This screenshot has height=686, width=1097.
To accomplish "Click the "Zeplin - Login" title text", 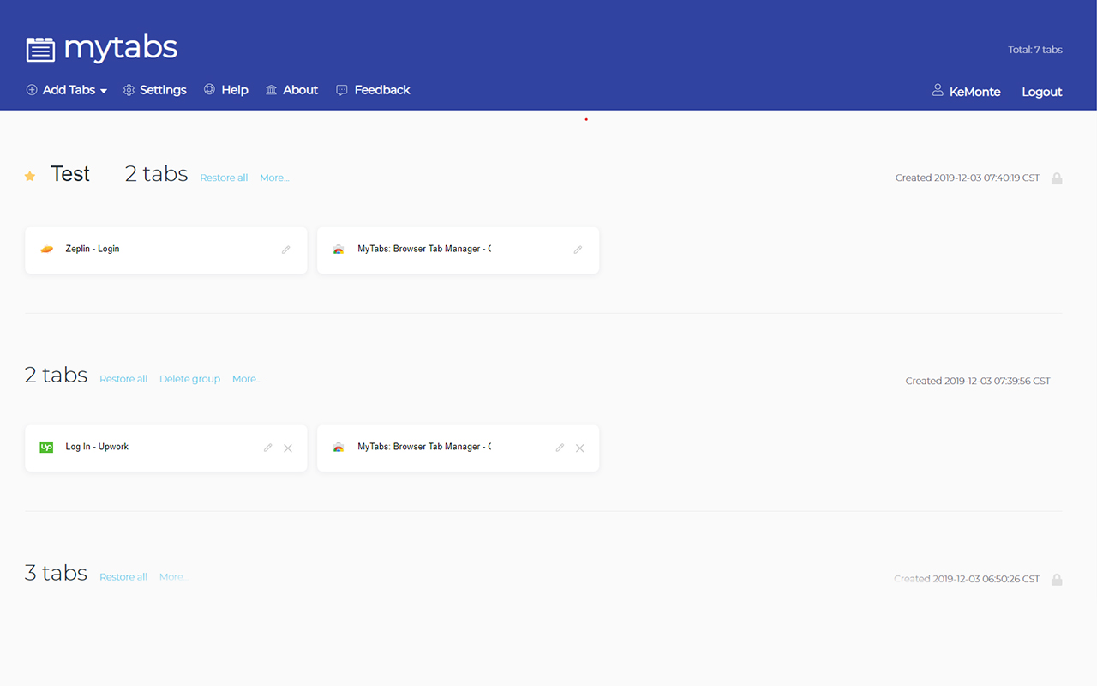I will (93, 249).
